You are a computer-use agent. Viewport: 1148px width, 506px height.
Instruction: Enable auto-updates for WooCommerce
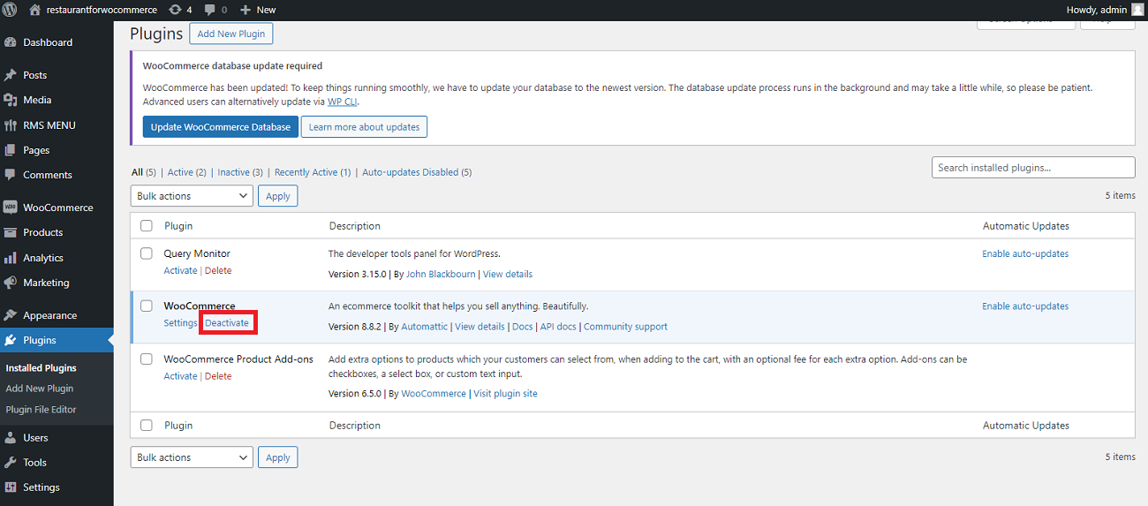1025,306
